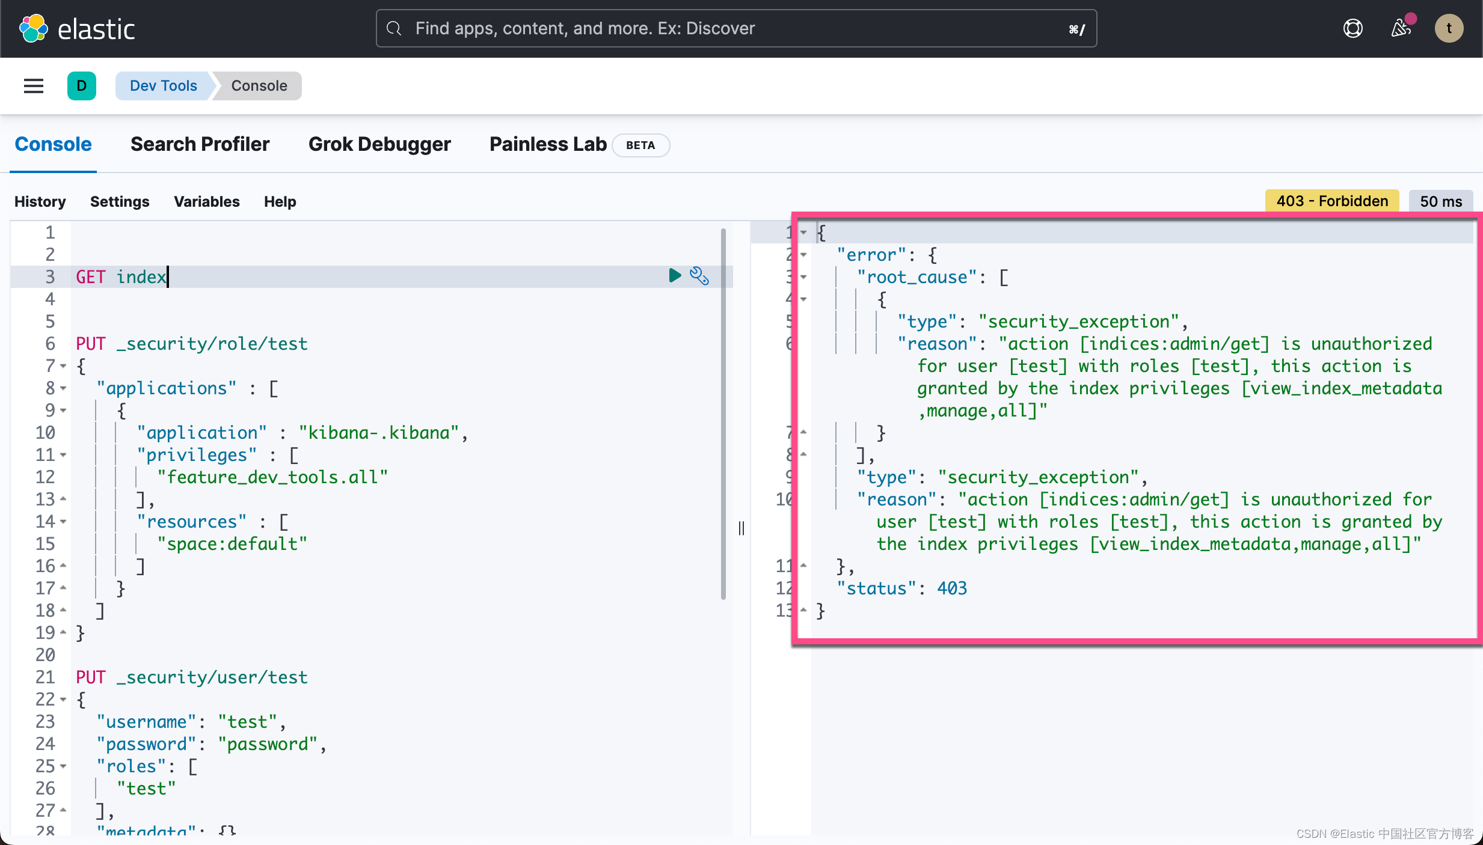Open the user avatar menu
Viewport: 1483px width, 845px height.
[x=1449, y=28]
